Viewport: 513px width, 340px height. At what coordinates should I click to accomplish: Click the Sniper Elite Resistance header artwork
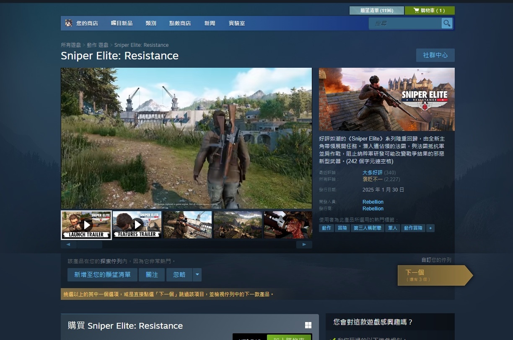pos(387,100)
